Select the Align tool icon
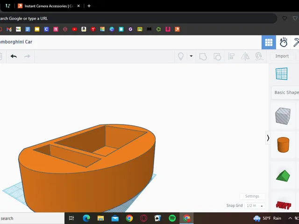This screenshot has height=224, width=299. [x=231, y=56]
